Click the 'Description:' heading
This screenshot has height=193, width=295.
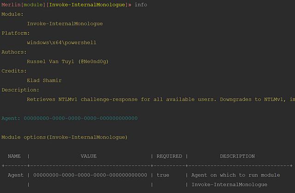pos(20,90)
